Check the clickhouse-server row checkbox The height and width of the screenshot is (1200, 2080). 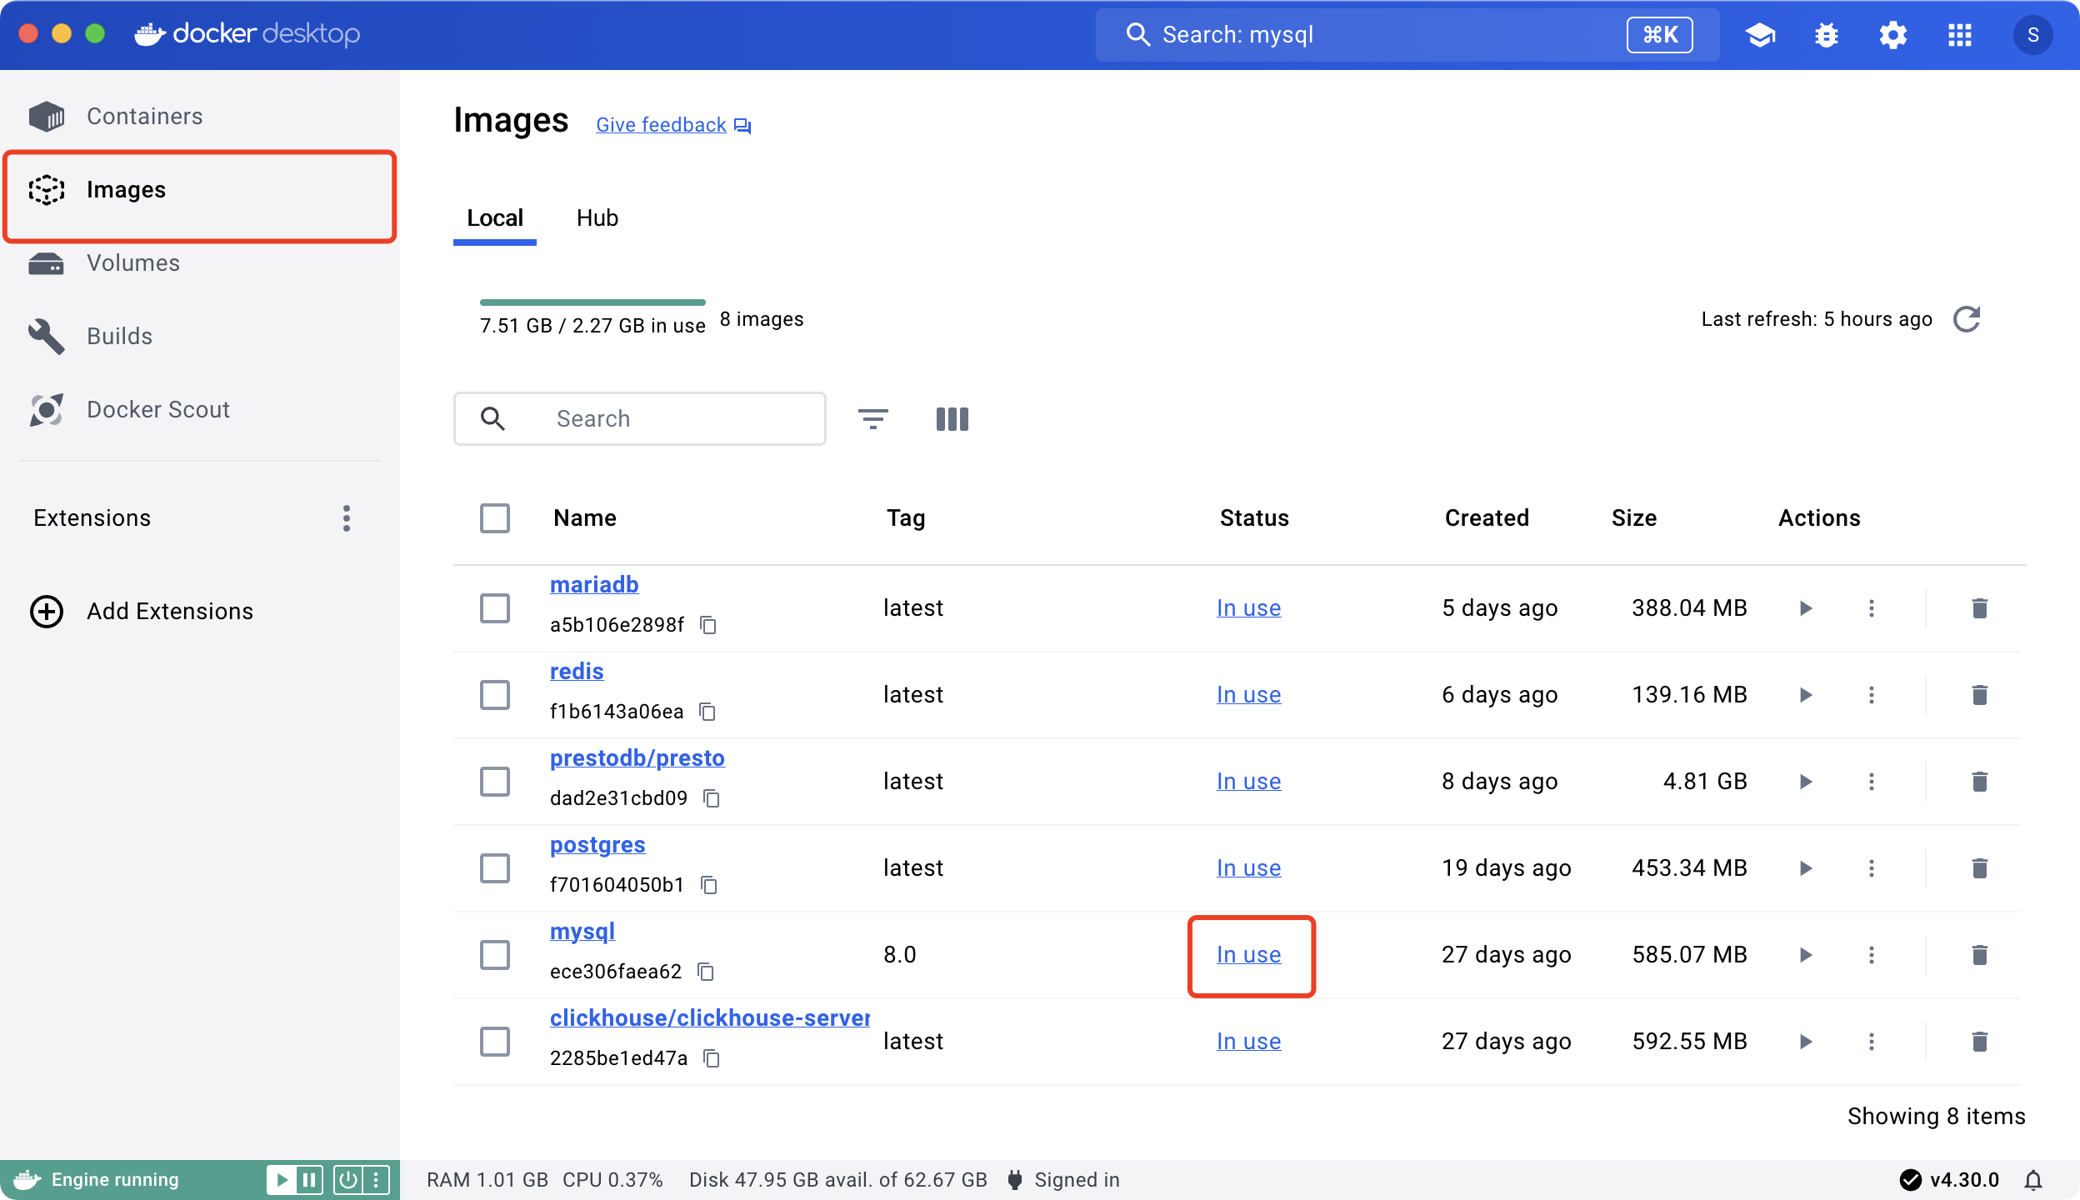[495, 1042]
